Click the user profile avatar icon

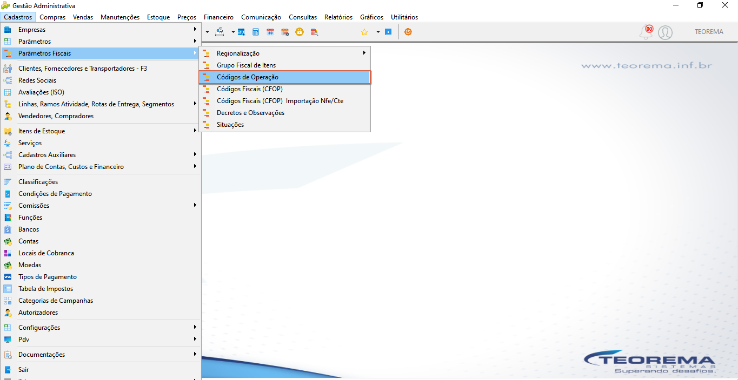665,32
